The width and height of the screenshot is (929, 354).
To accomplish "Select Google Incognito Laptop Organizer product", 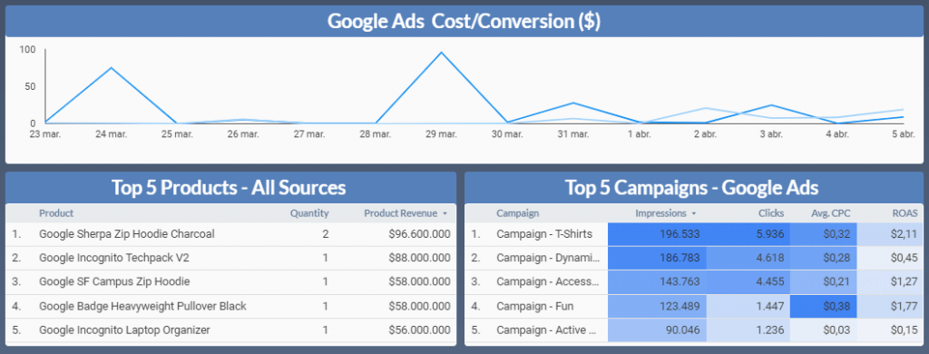I will click(124, 329).
